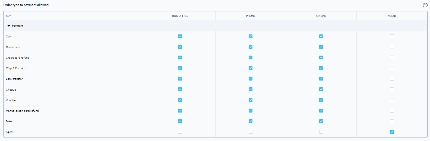Uncheck Voucher for Box Office
Screen dimensions: 430x141
coord(180,100)
